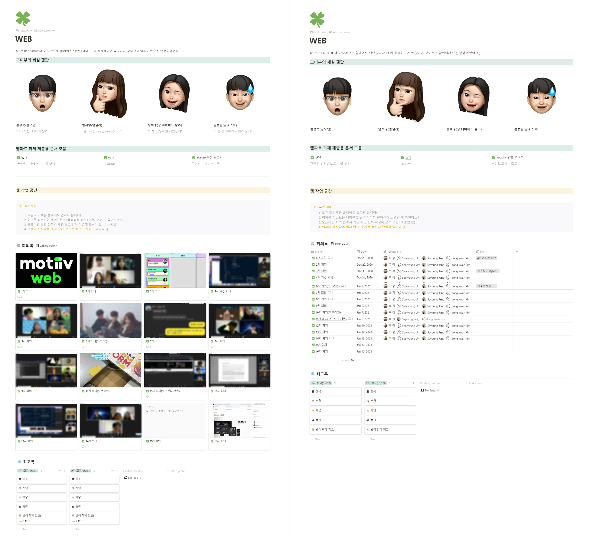Open 넷이 함께 회고! card dated Jan 9, 2021
590x537 pixels.
(94, 518)
